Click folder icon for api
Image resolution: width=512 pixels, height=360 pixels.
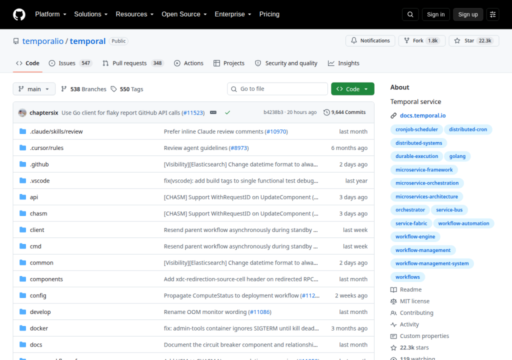tap(22, 196)
